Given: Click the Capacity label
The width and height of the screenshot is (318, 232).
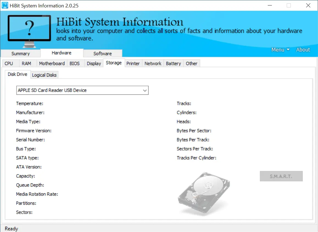Looking at the screenshot, I should pos(26,176).
